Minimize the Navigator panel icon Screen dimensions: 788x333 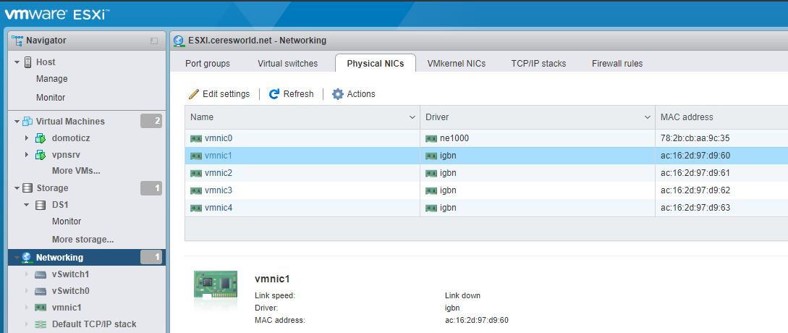[154, 41]
